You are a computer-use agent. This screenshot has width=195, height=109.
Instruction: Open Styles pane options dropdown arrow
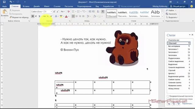pyautogui.click(x=190, y=35)
